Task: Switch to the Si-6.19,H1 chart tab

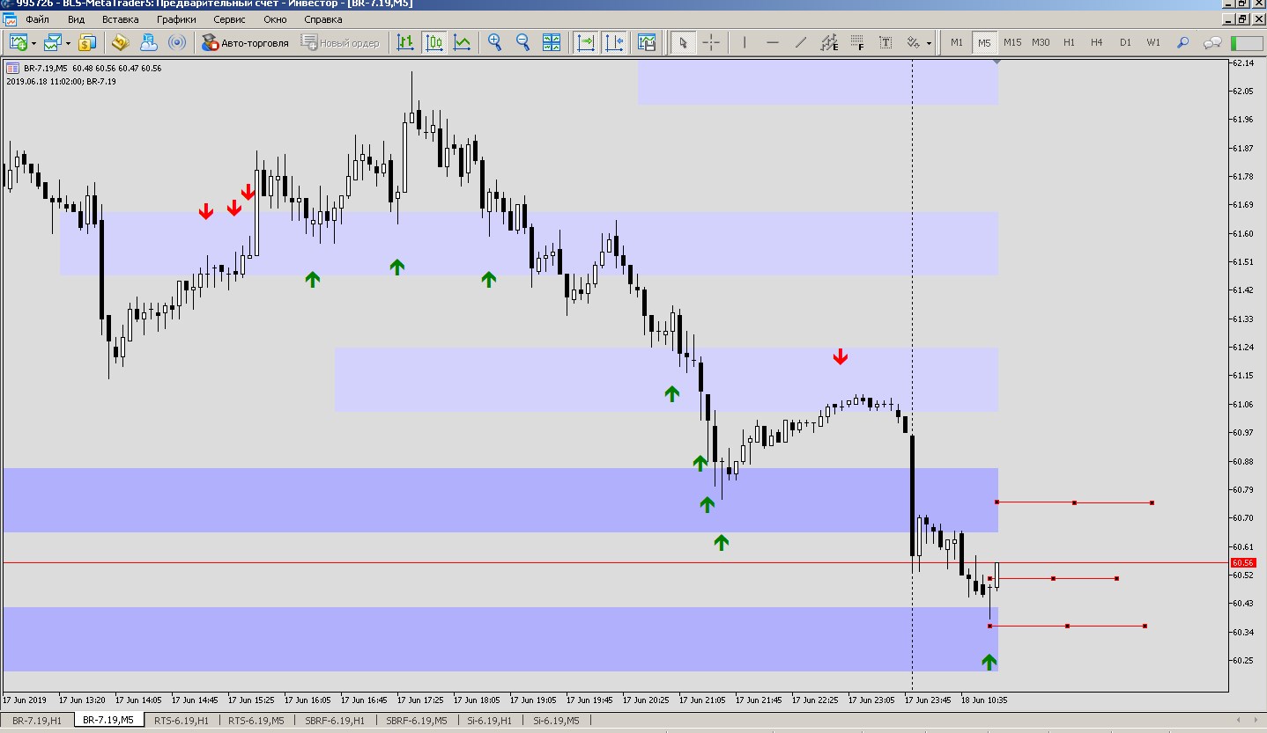Action: (490, 721)
